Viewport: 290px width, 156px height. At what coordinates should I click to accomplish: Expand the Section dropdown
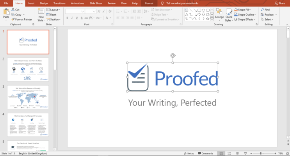[53, 19]
